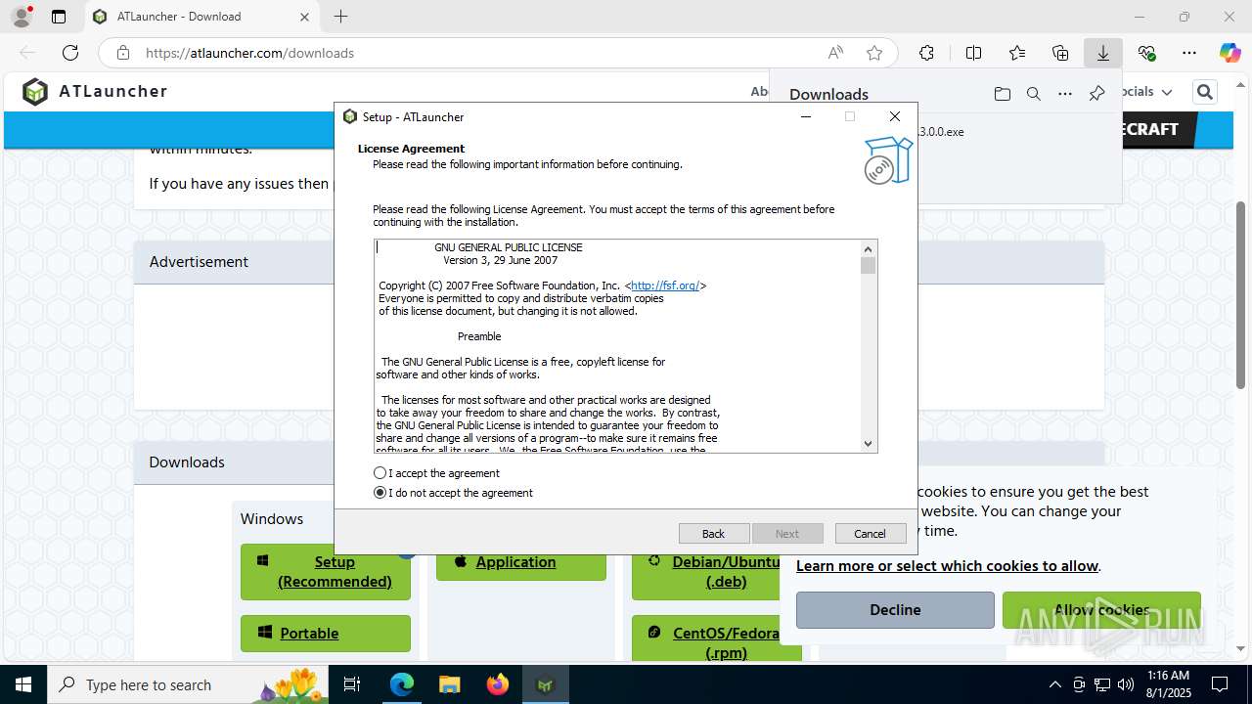
Task: Open Debian/Ubuntu (.deb) download link
Action: [717, 572]
